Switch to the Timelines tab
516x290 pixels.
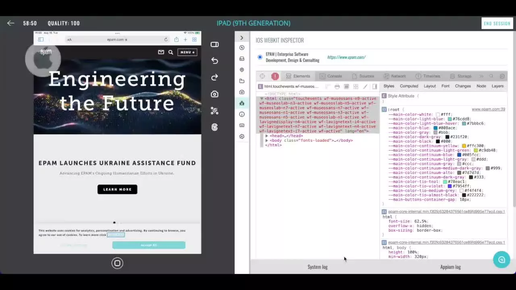[428, 76]
